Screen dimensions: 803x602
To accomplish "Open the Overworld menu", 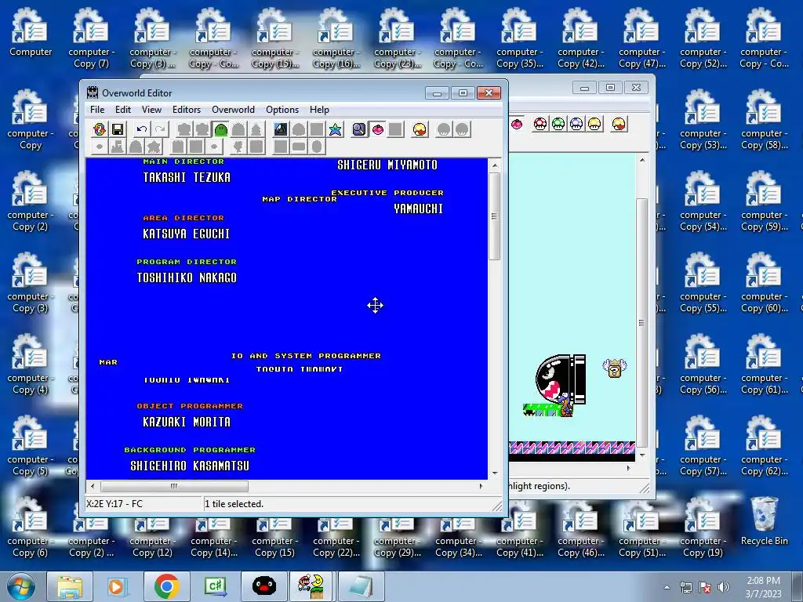I will click(x=233, y=110).
